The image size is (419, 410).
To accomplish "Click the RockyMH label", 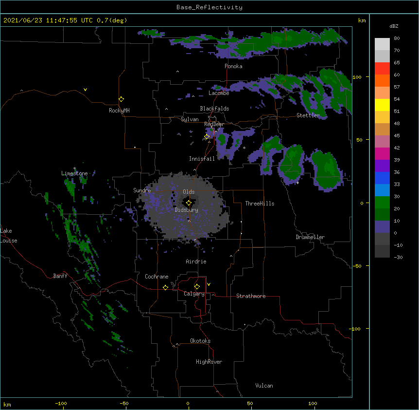I will (x=119, y=111).
